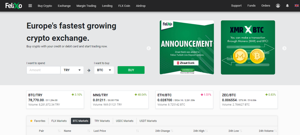The width and height of the screenshot is (300, 135).
Task: Open the ETH/BTC ticker card
Action: [184, 99]
